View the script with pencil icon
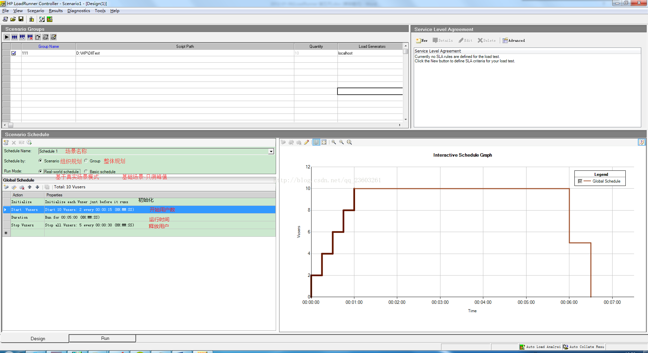 53,37
